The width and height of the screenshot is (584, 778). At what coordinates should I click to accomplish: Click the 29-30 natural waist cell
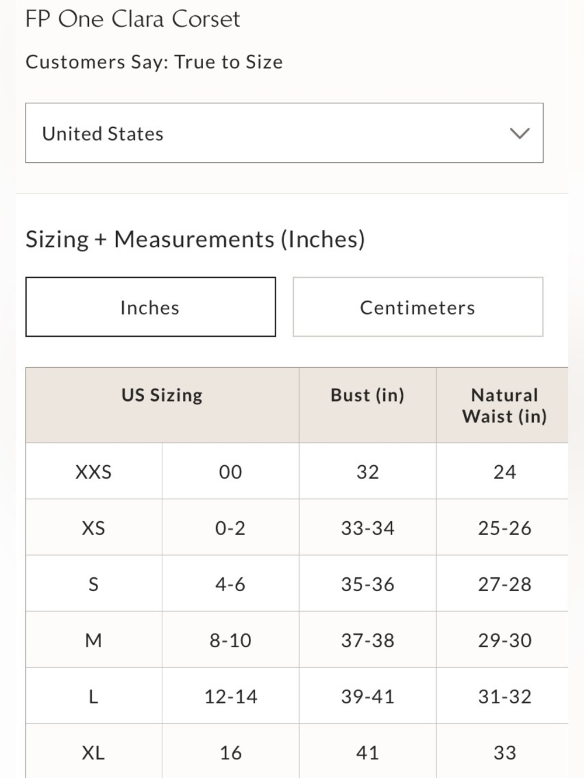504,640
